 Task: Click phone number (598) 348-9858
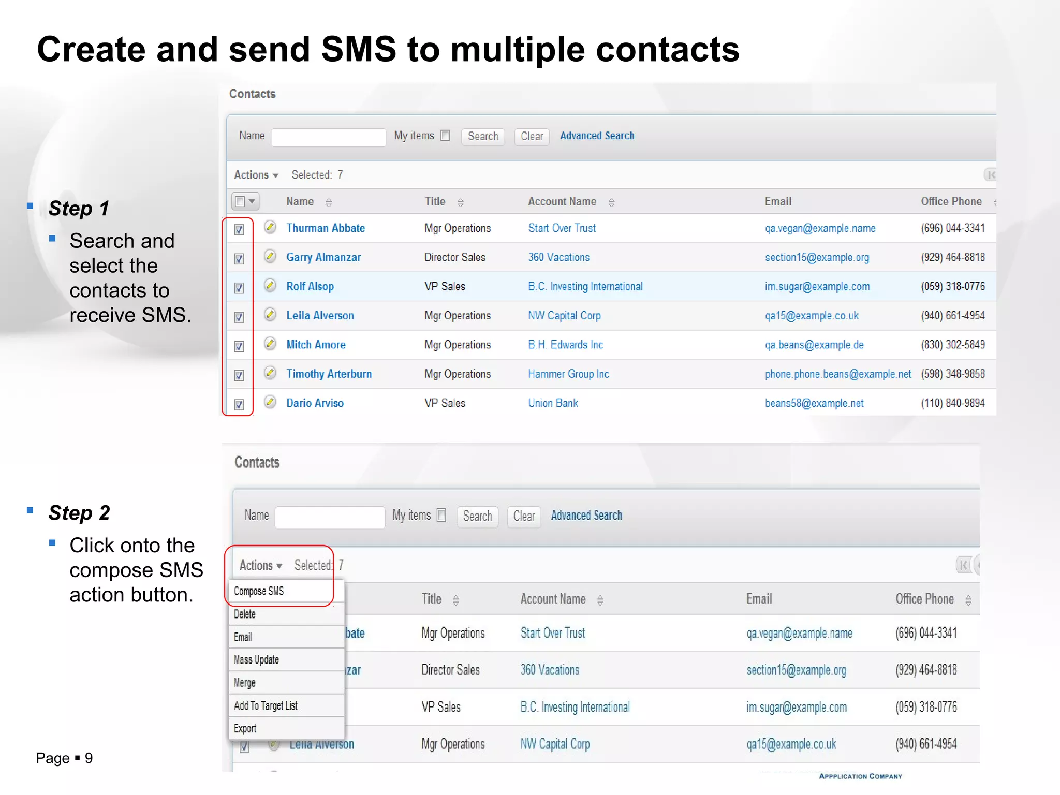click(953, 374)
